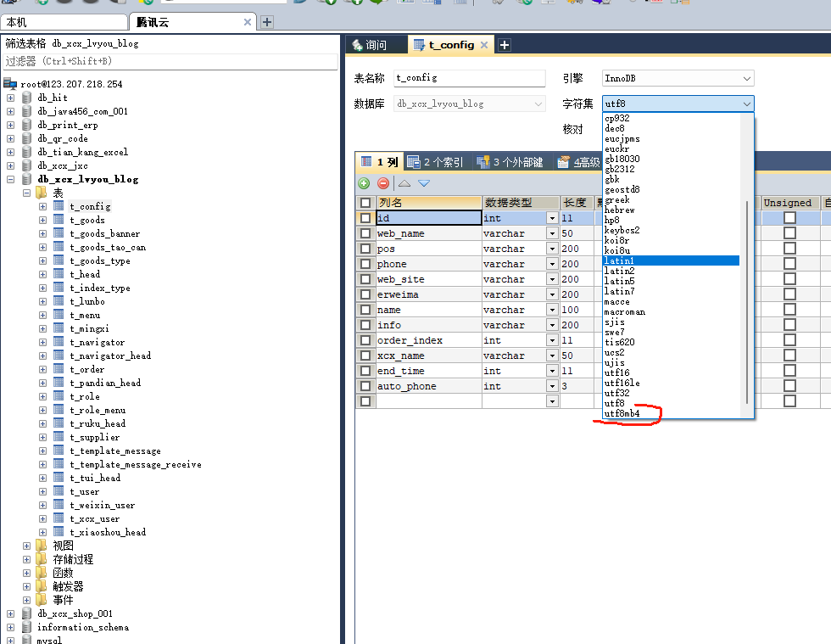The height and width of the screenshot is (644, 831).
Task: Move column down with the blue arrow icon
Action: coord(424,183)
